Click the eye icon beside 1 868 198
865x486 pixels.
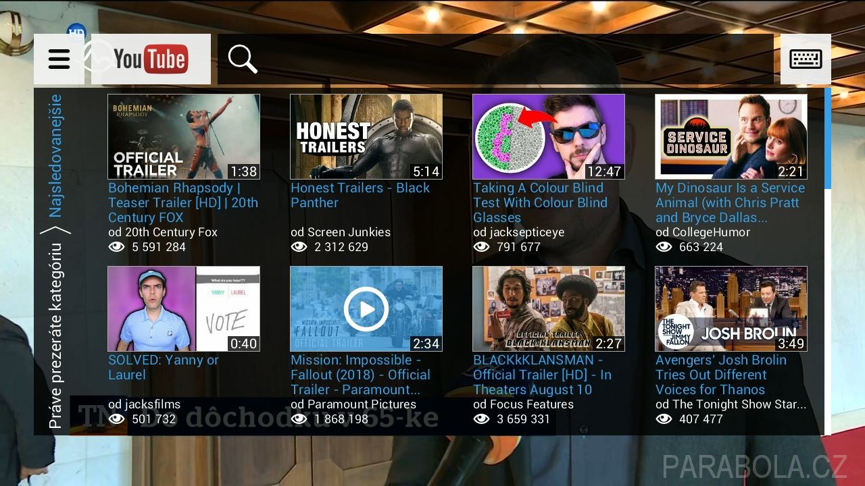point(299,419)
